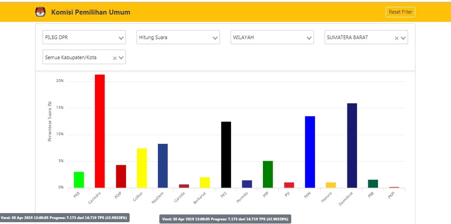Click the yellow Golkar bar

[142, 168]
